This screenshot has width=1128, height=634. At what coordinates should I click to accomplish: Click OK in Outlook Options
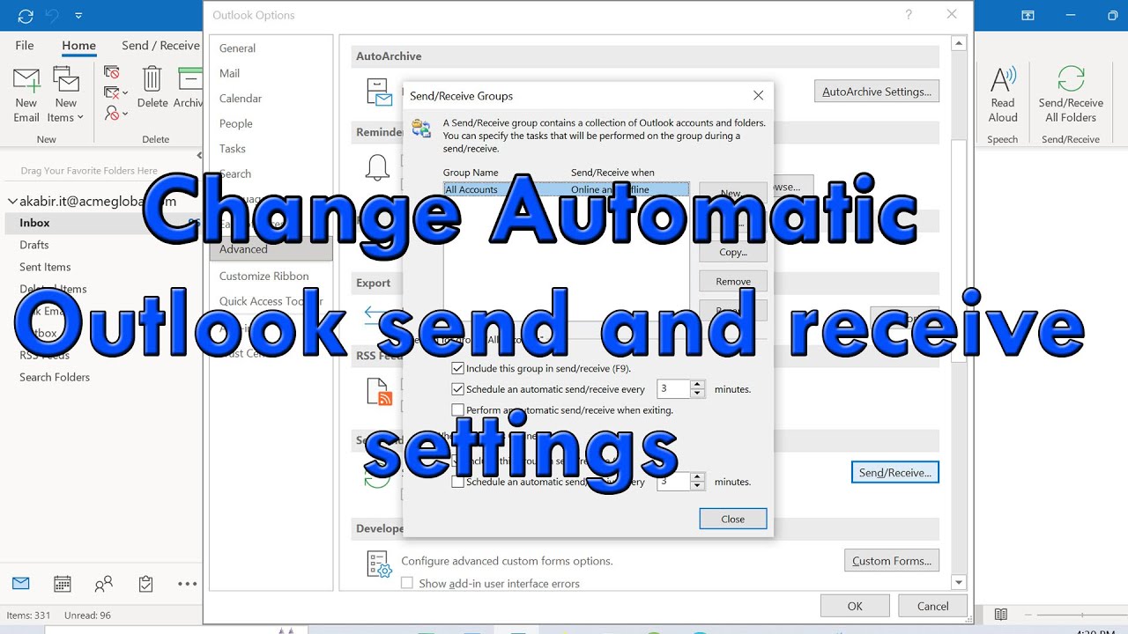pyautogui.click(x=855, y=606)
